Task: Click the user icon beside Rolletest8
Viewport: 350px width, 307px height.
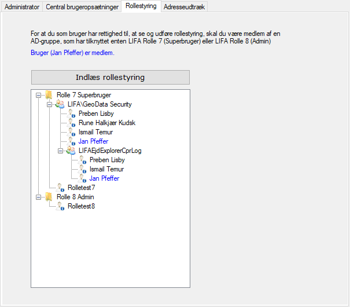Action: click(x=60, y=206)
